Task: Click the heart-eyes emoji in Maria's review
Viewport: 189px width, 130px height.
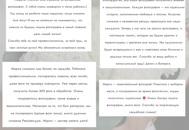Action: [144, 98]
